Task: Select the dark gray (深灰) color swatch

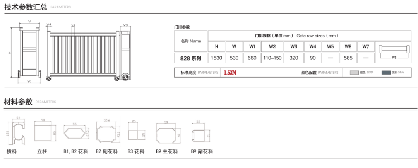Action: point(385,72)
